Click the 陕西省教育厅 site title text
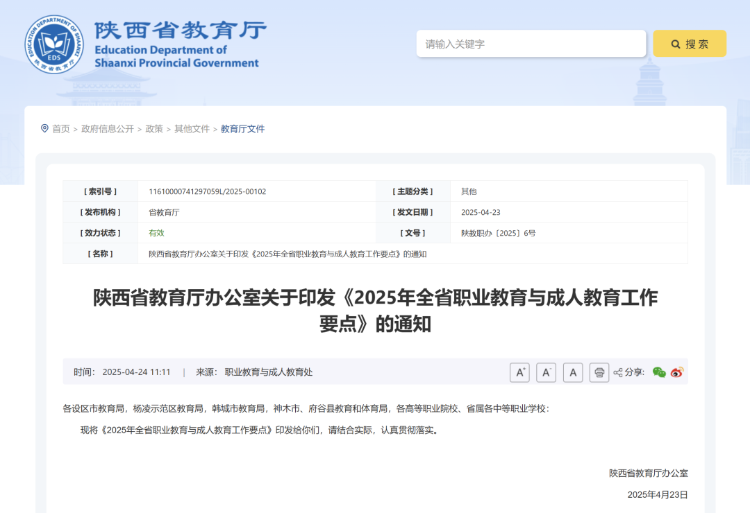Screen dimensions: 750x513 click(180, 31)
